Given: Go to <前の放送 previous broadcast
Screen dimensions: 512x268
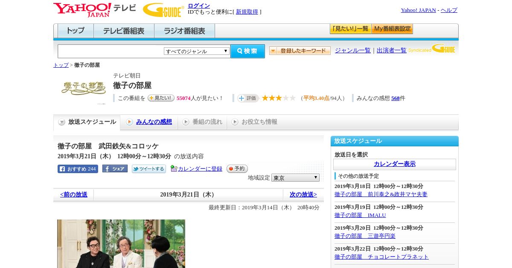Looking at the screenshot, I should click(x=74, y=195).
